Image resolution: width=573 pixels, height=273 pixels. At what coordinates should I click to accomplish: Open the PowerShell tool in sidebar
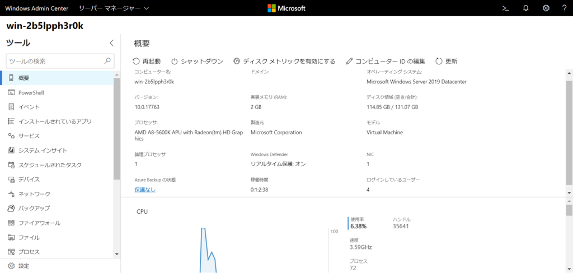pyautogui.click(x=57, y=92)
